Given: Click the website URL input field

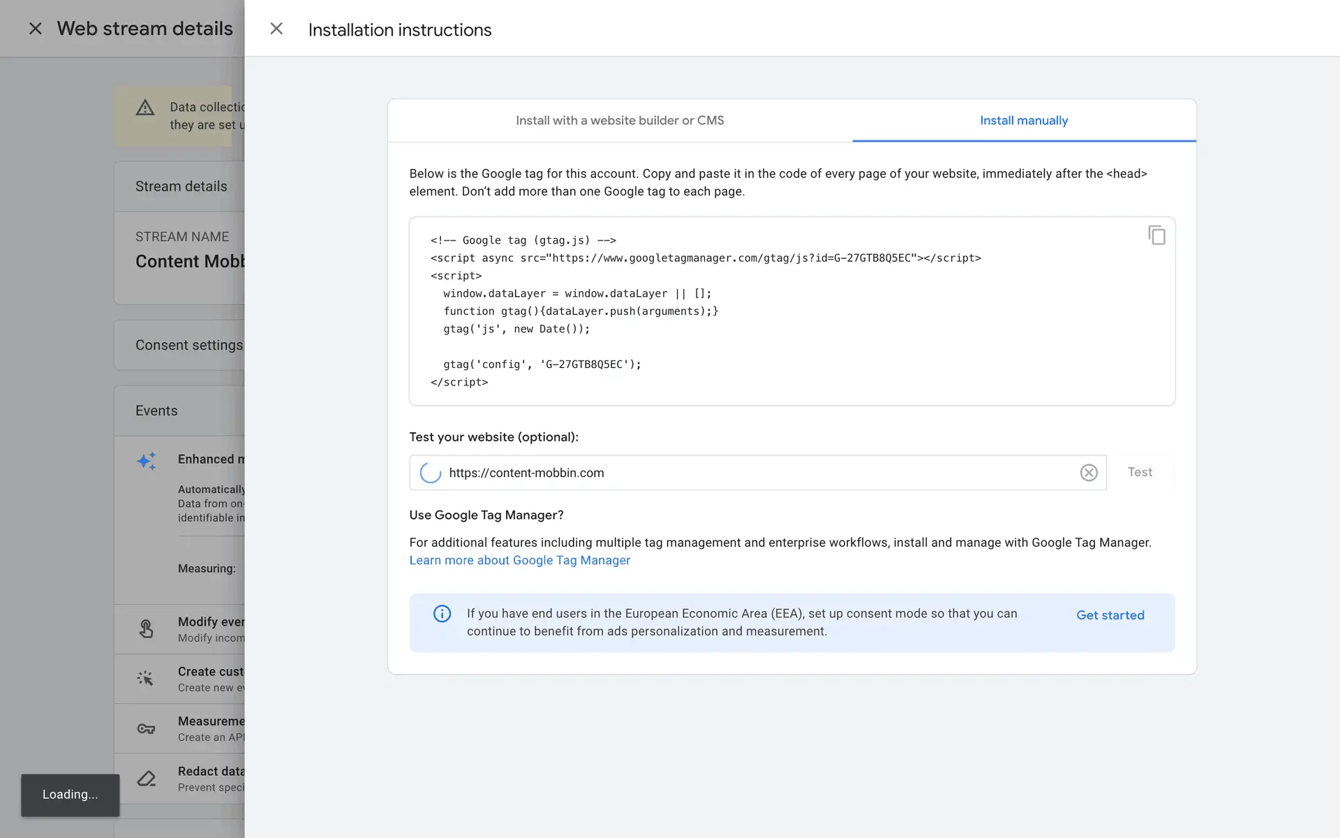Looking at the screenshot, I should click(754, 473).
